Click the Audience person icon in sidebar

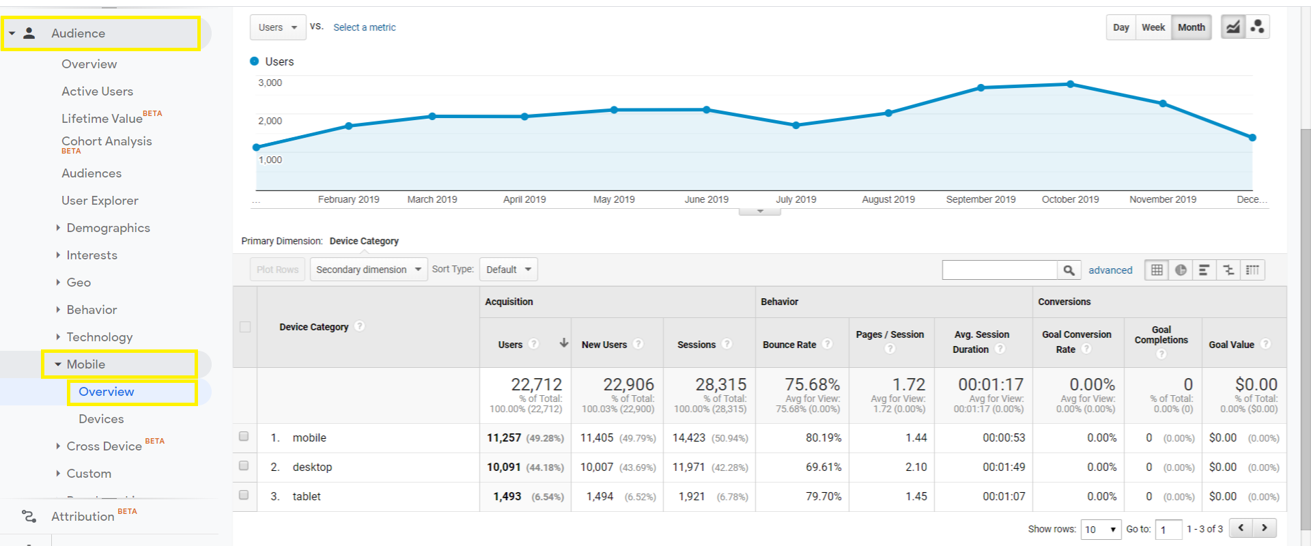(29, 33)
